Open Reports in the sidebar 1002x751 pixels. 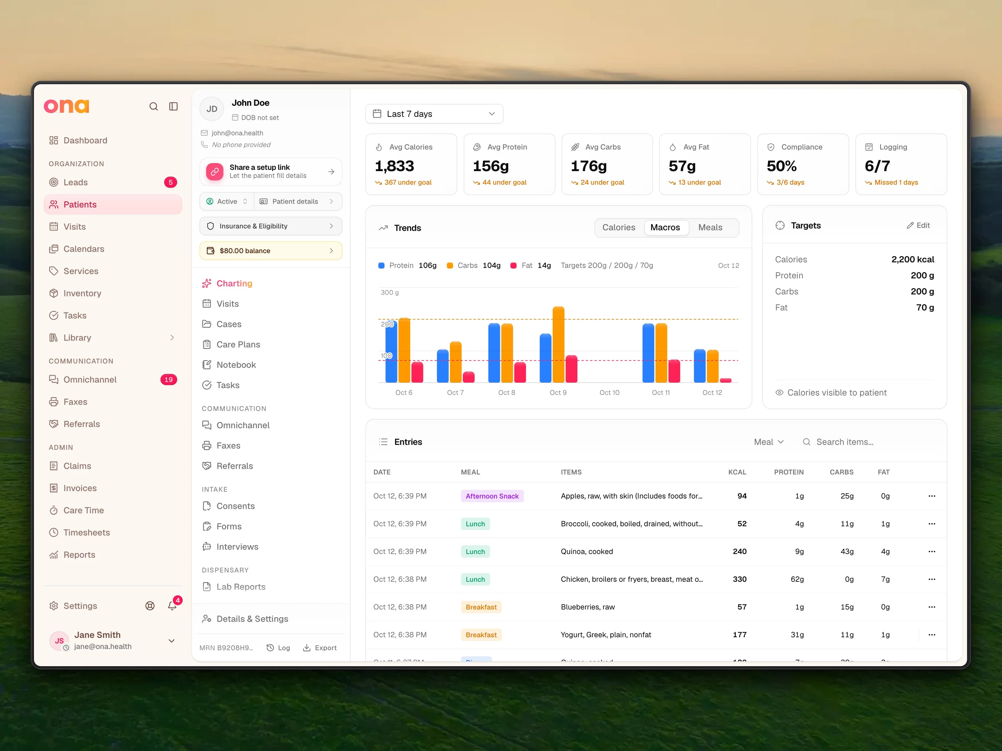[x=113, y=555]
